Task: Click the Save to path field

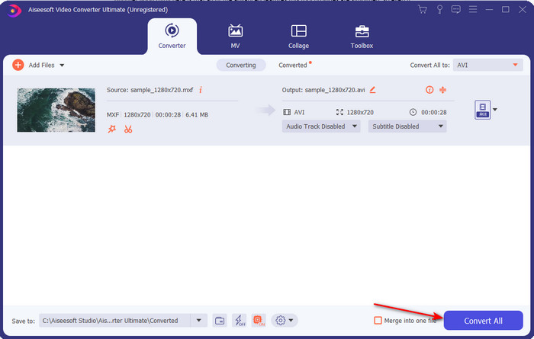Action: [114, 320]
